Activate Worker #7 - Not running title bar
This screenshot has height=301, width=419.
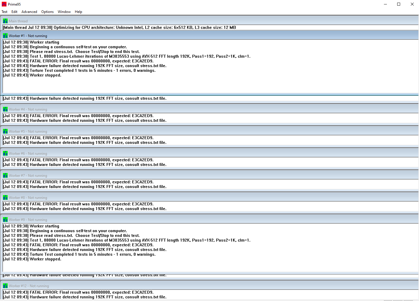pyautogui.click(x=210, y=175)
